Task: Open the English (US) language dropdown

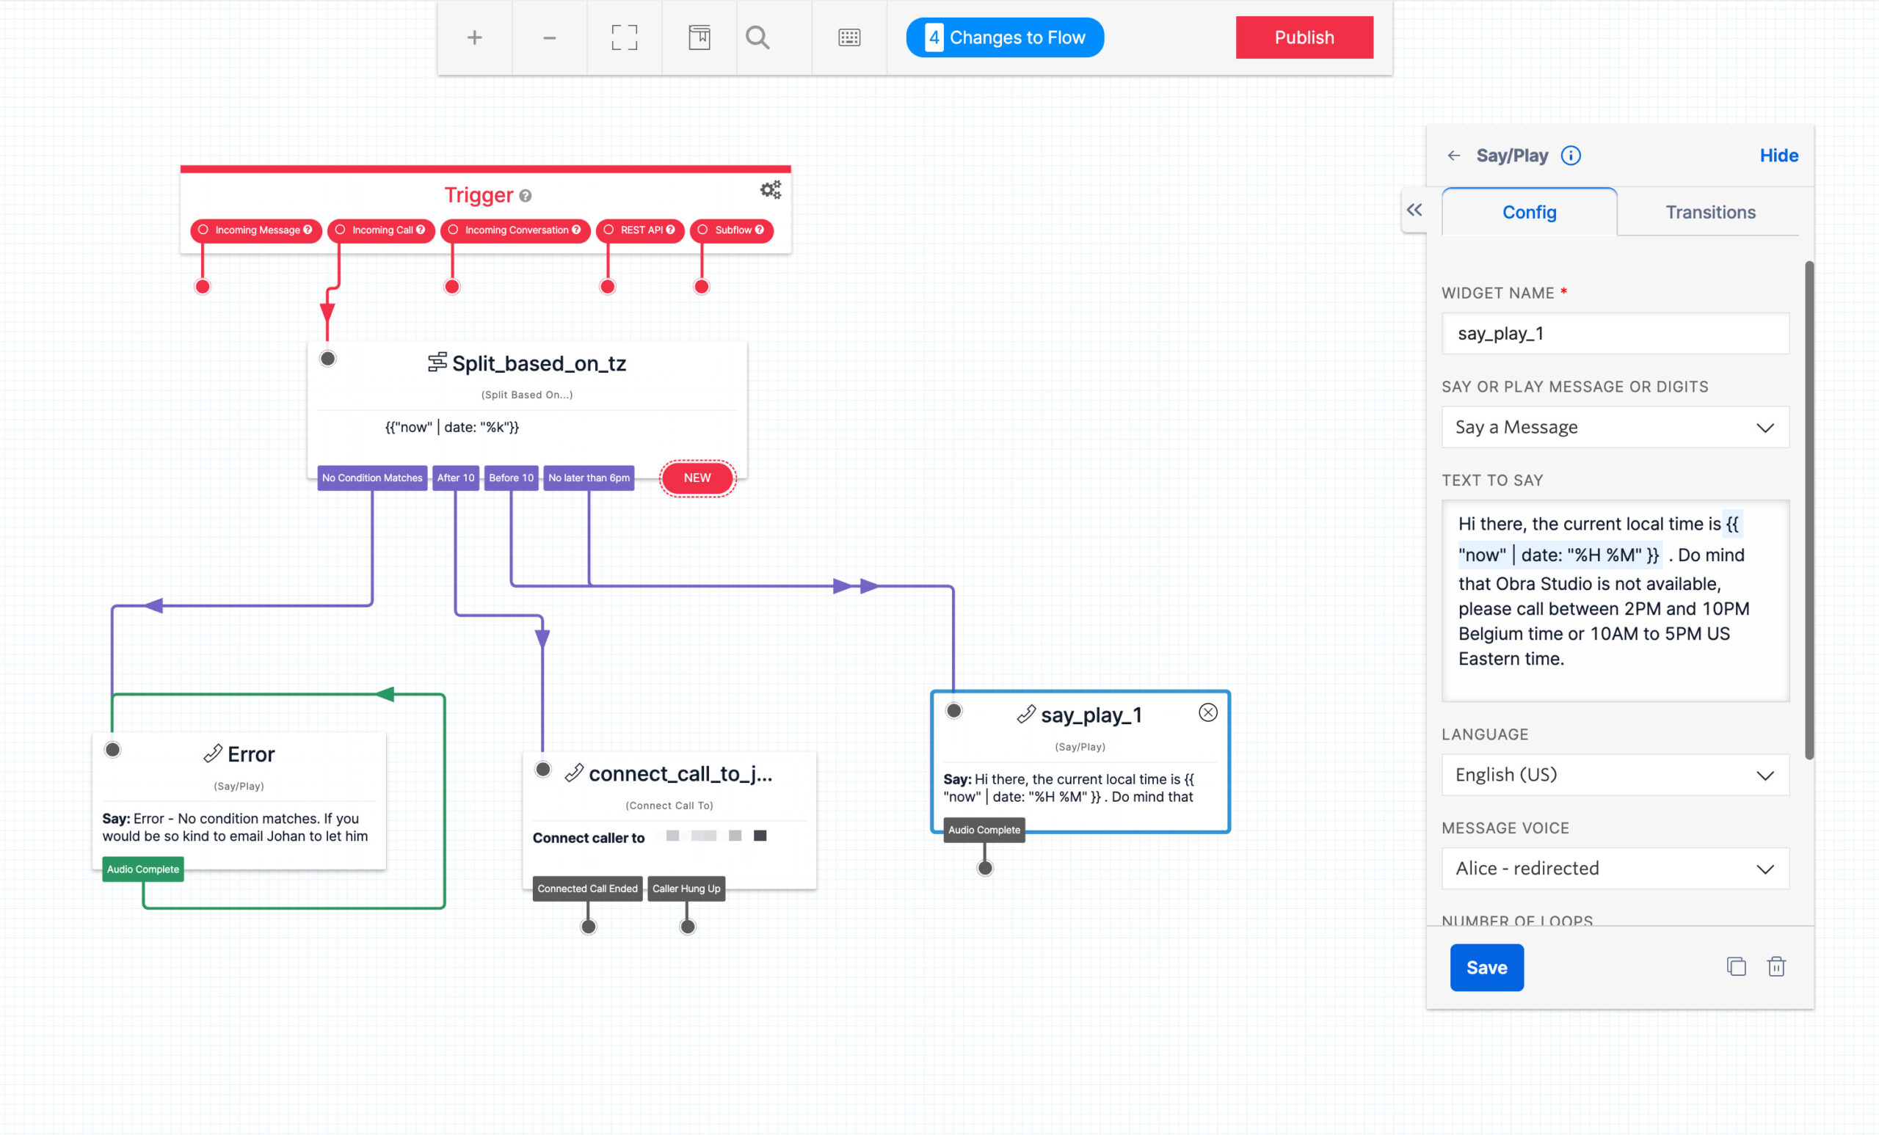Action: coord(1614,775)
